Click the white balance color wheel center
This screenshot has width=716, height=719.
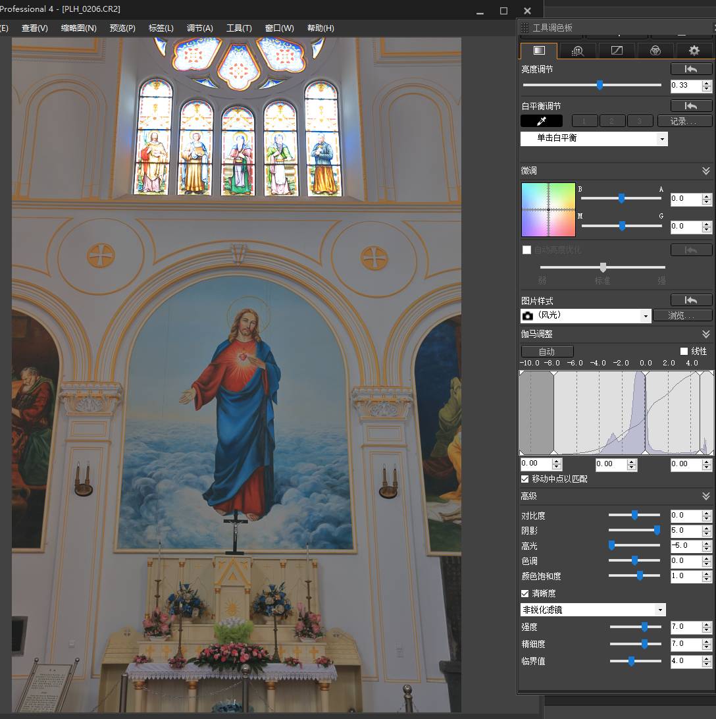click(x=548, y=209)
